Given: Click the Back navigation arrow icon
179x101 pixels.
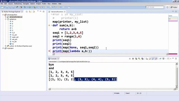Looking at the screenshot, I should point(58,7).
